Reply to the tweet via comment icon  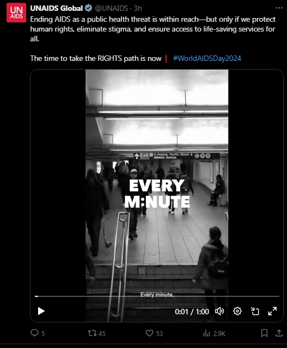[x=34, y=333]
